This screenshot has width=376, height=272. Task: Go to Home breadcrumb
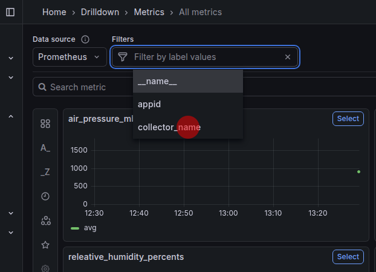(x=54, y=12)
